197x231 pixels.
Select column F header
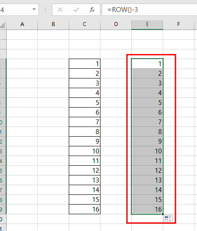coord(178,24)
